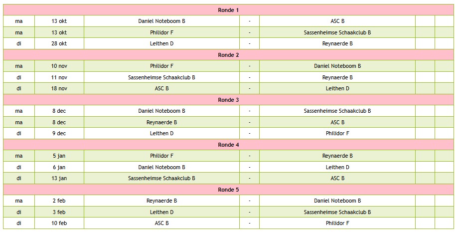Click the Ronde 5 header
The width and height of the screenshot is (457, 233).
pyautogui.click(x=228, y=190)
